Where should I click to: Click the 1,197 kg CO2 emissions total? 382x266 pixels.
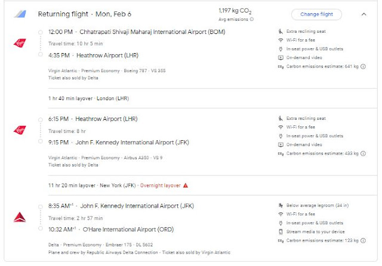tap(236, 11)
